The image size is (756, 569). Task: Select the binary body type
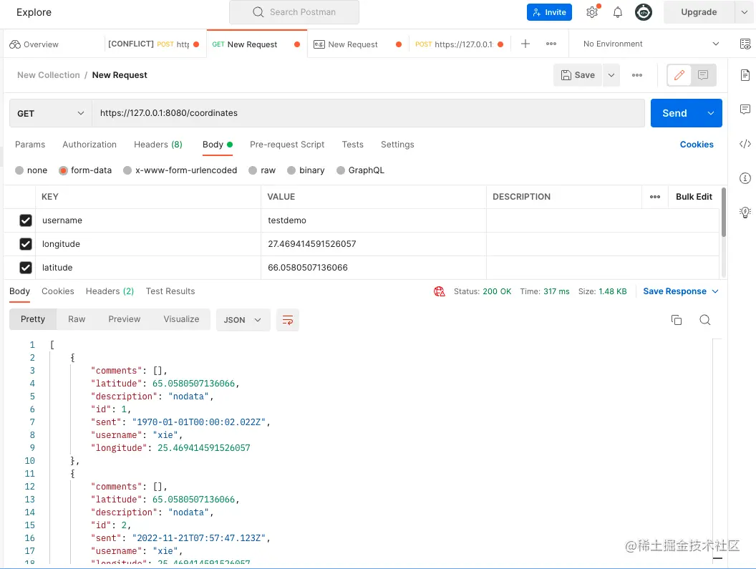[291, 170]
